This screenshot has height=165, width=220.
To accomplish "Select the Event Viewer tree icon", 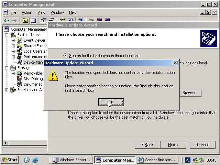I will [x=20, y=40].
